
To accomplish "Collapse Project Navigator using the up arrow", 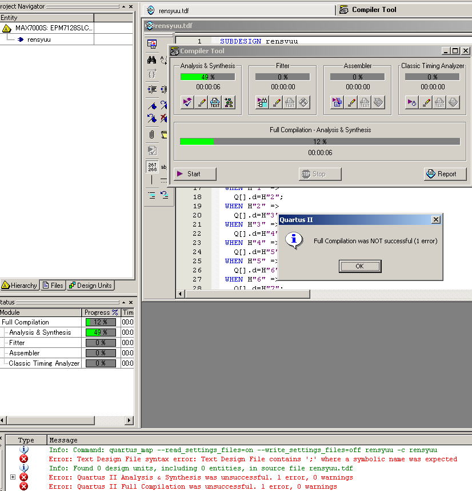I will tap(124, 6).
